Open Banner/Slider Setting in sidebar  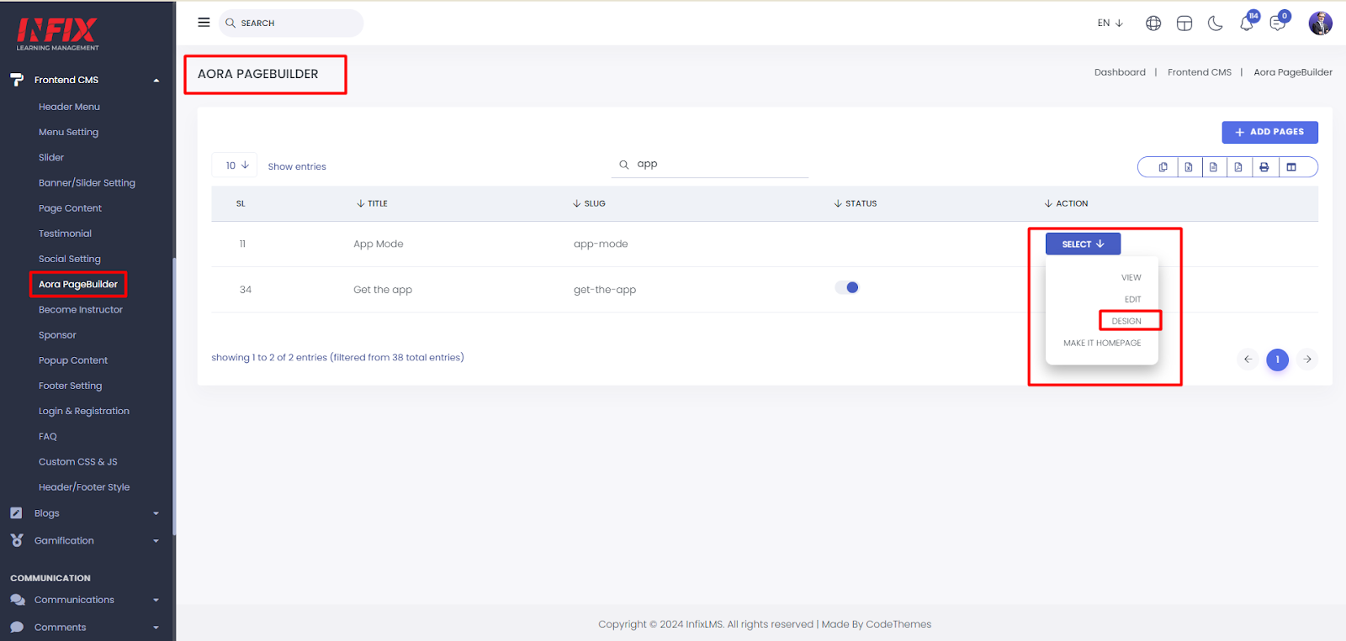[87, 182]
